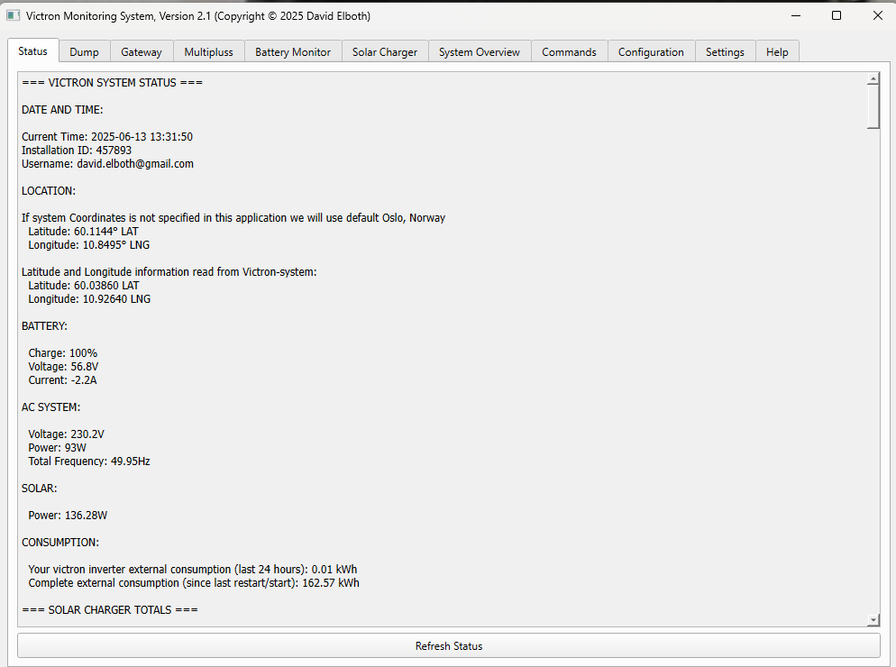Click the Current Time line
Viewport: 896px width, 667px height.
click(107, 137)
